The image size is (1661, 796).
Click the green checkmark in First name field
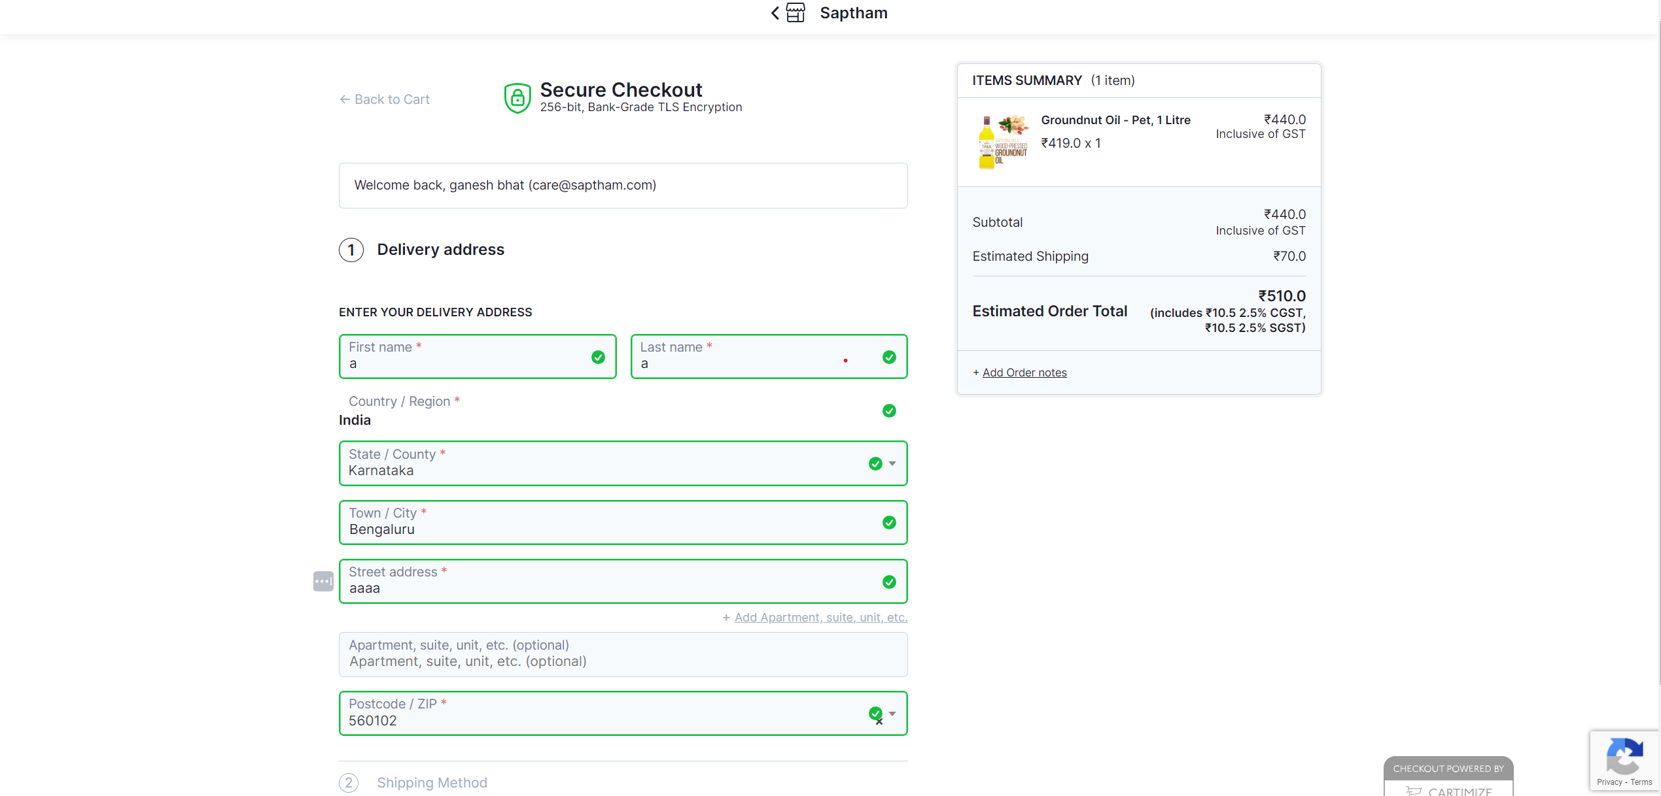pos(598,357)
